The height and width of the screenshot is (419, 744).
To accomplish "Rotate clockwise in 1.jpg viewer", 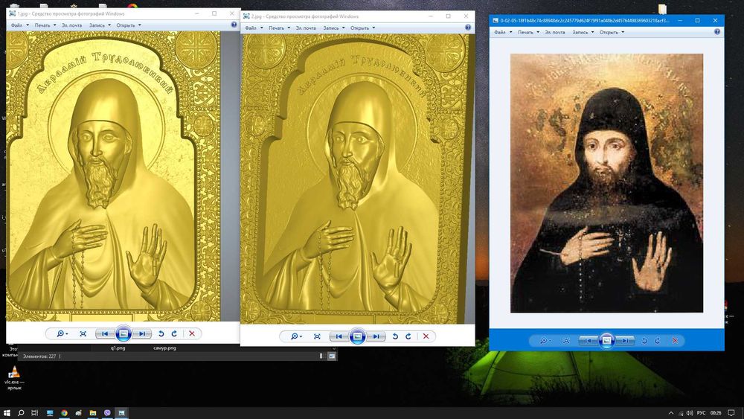I will (x=174, y=333).
